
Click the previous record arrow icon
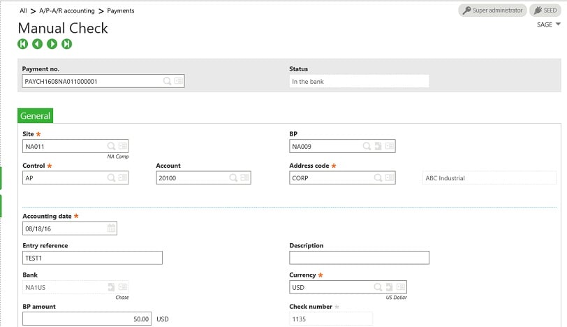point(38,44)
